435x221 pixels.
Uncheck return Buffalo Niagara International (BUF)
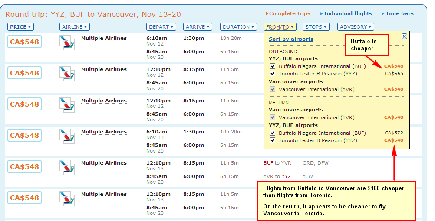pyautogui.click(x=273, y=133)
